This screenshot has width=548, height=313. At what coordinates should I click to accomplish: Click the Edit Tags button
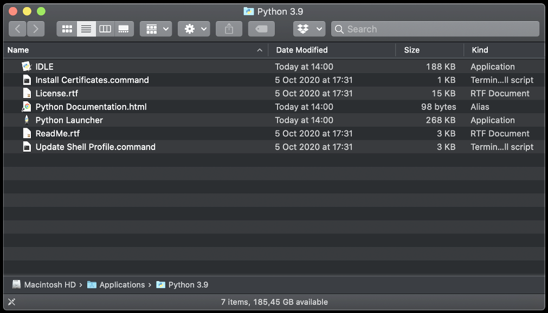[261, 29]
